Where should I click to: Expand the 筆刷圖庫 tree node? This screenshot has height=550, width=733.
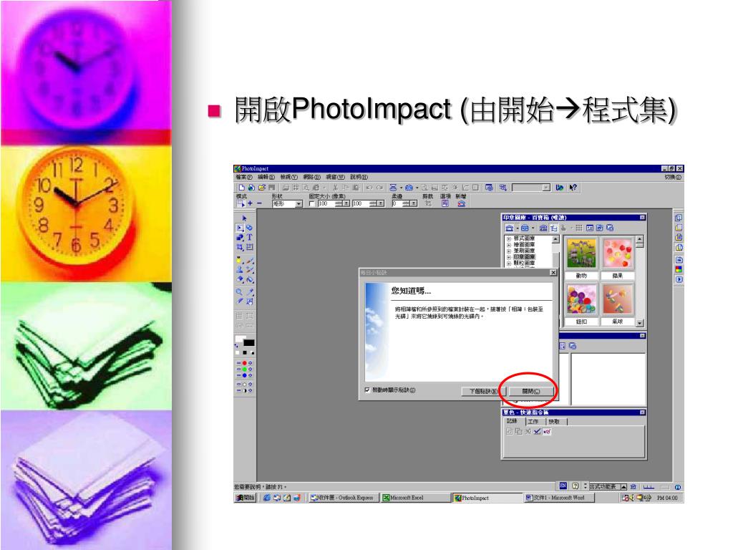pyautogui.click(x=509, y=251)
